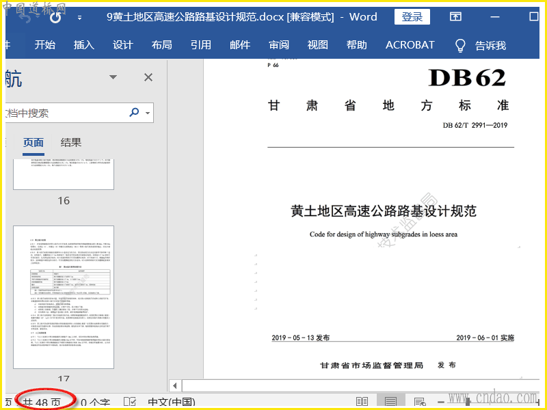Click the document title 黄土地区高速公路路基设计规范
This screenshot has width=547, height=410.
tap(384, 211)
